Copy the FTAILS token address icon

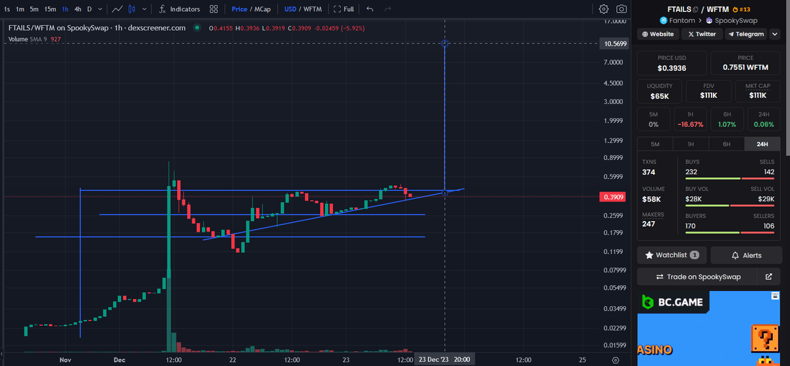click(x=695, y=9)
